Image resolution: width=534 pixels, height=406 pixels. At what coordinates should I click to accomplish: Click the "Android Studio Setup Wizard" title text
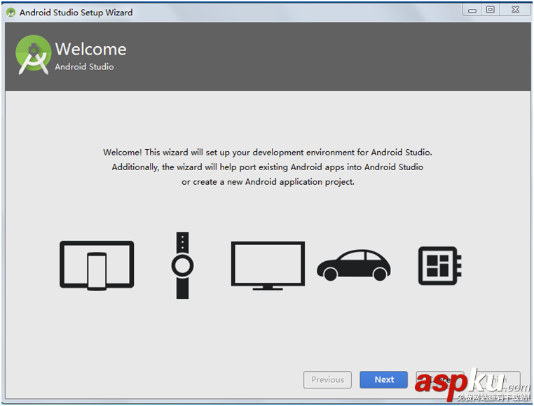(76, 13)
